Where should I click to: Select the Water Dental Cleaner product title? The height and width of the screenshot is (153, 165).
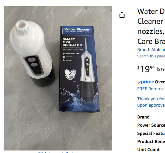[x=151, y=26]
